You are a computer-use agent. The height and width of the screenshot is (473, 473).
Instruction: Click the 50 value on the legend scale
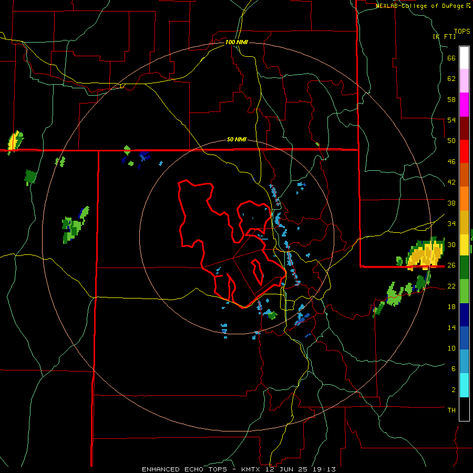pos(451,140)
